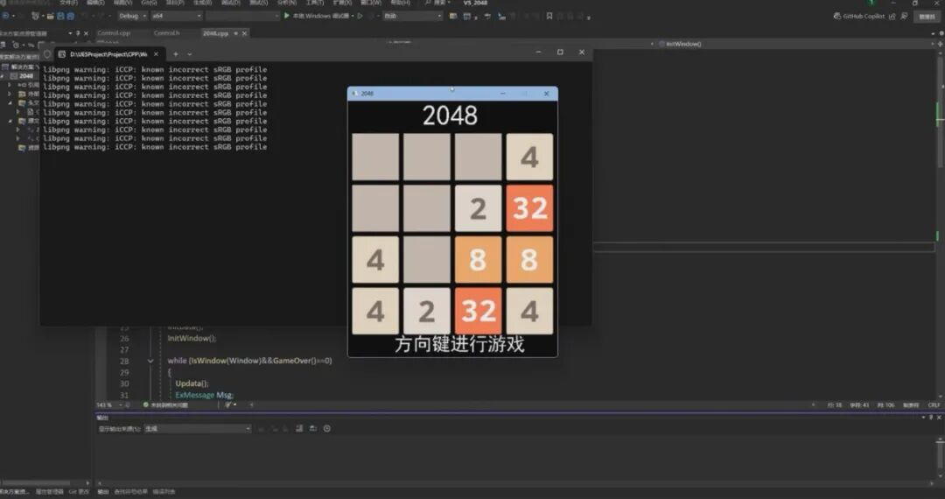Viewport: 945px width, 499px height.
Task: Switch to the Control.cpp tab
Action: point(114,33)
